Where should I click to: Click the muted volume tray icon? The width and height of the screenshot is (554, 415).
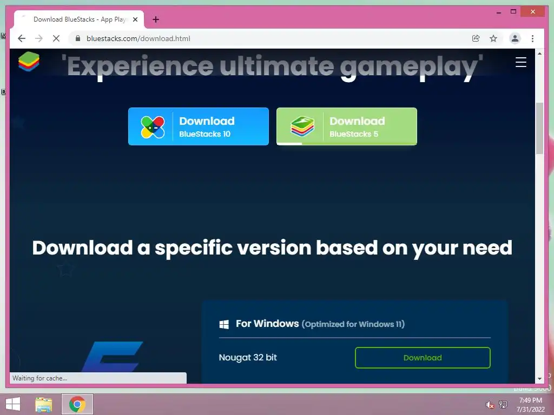[x=490, y=405]
